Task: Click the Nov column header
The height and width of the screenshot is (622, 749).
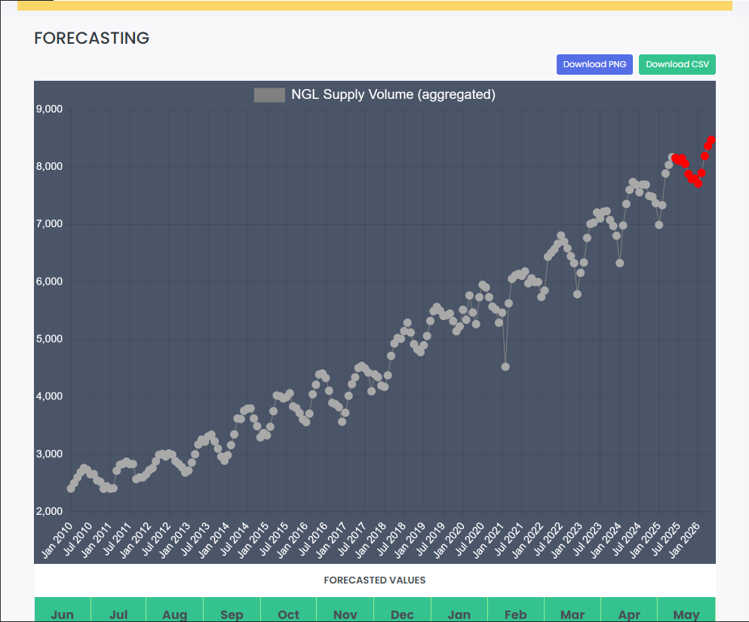Action: [x=345, y=614]
